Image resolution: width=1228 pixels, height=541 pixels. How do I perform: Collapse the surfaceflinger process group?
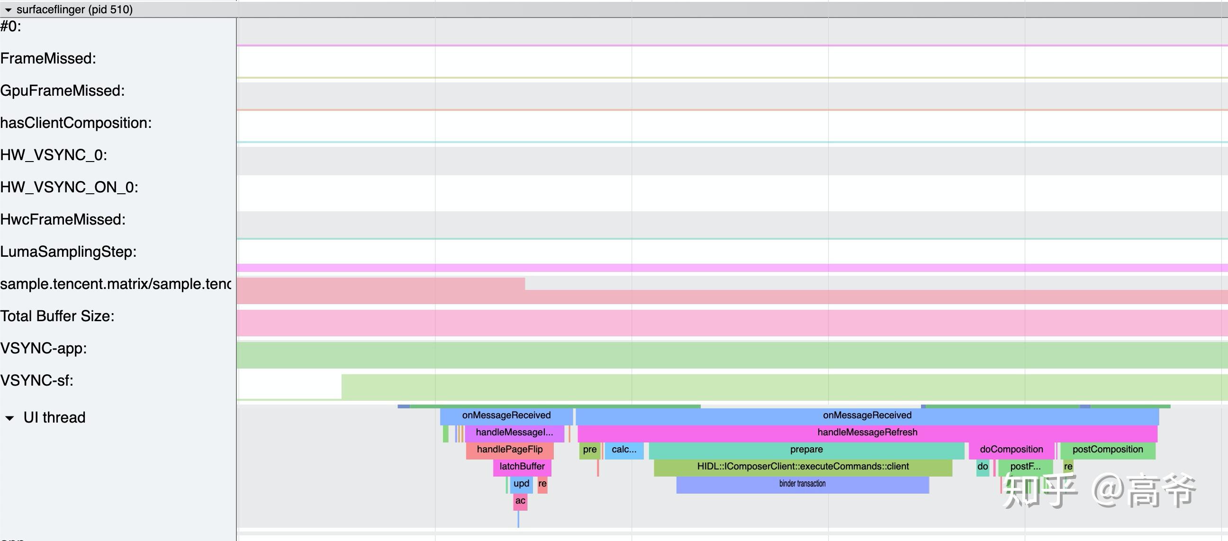coord(8,10)
